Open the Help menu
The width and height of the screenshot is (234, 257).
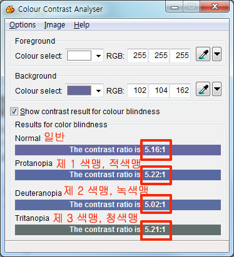tap(81, 25)
